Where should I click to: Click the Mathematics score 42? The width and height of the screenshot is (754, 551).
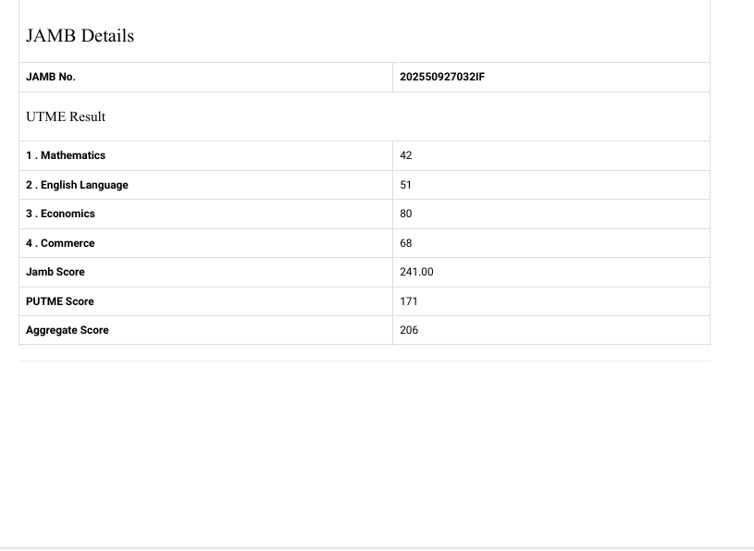(406, 155)
